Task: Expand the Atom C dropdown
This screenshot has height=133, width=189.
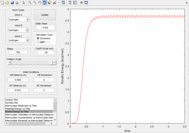Action: tap(19, 40)
